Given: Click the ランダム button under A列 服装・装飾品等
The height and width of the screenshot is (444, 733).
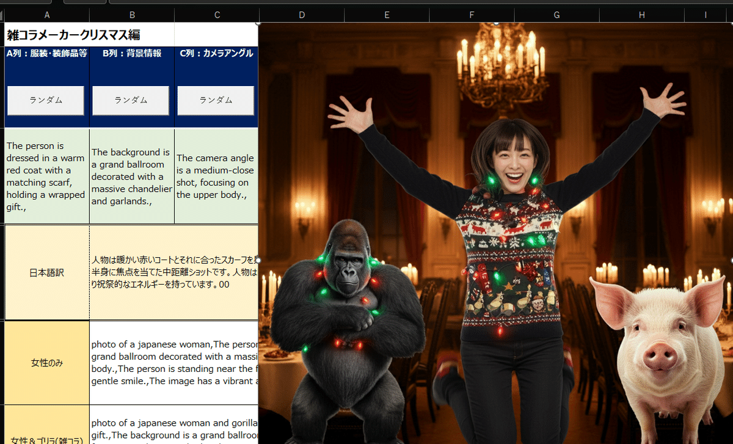Looking at the screenshot, I should pos(46,101).
